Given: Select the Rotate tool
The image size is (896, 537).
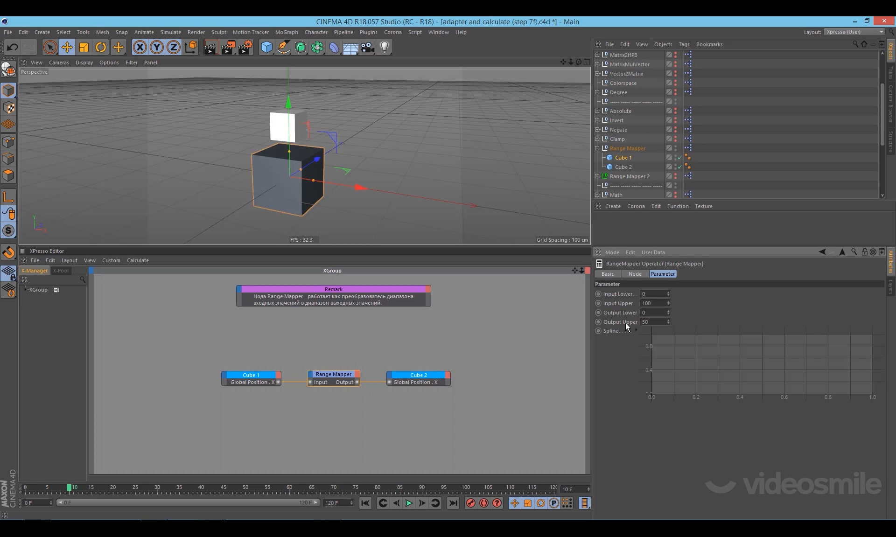Looking at the screenshot, I should tap(101, 47).
